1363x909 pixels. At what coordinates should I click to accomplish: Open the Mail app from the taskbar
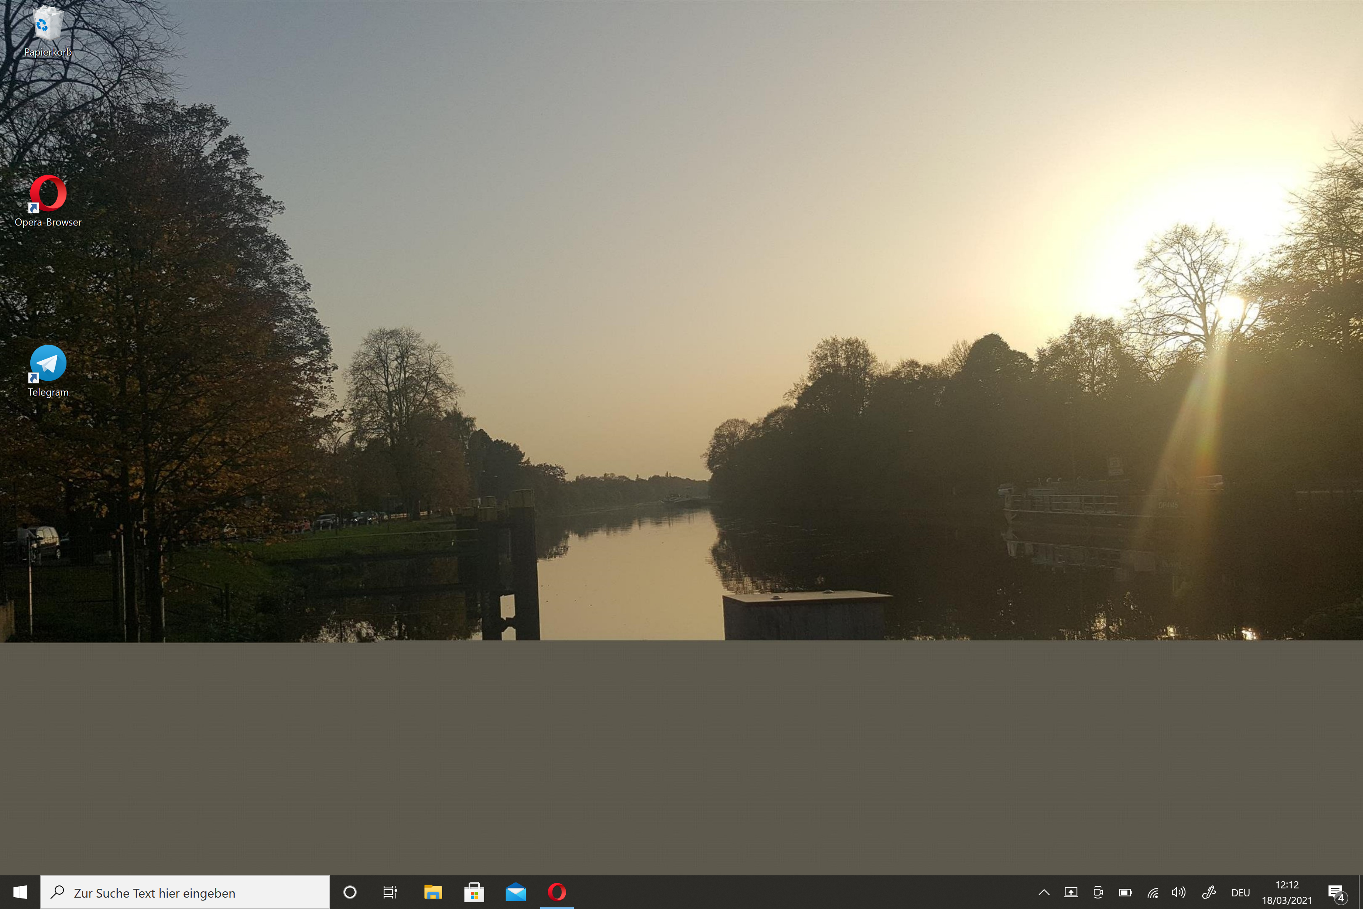click(515, 892)
